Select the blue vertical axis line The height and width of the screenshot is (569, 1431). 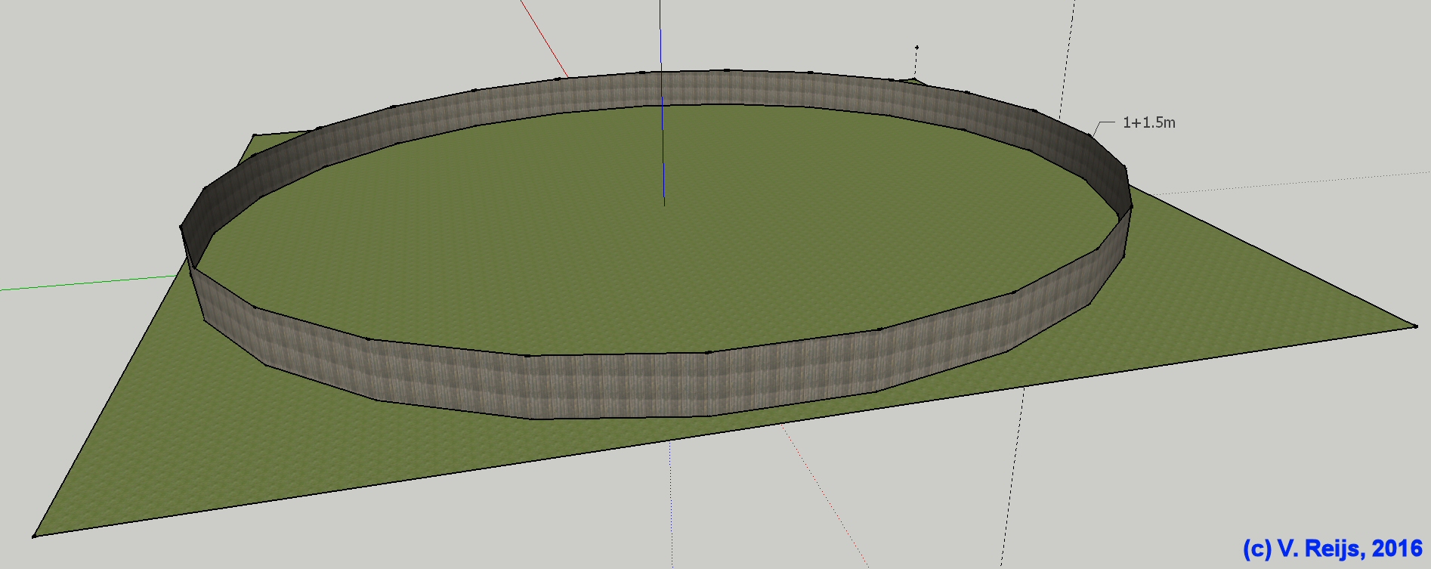(x=663, y=103)
